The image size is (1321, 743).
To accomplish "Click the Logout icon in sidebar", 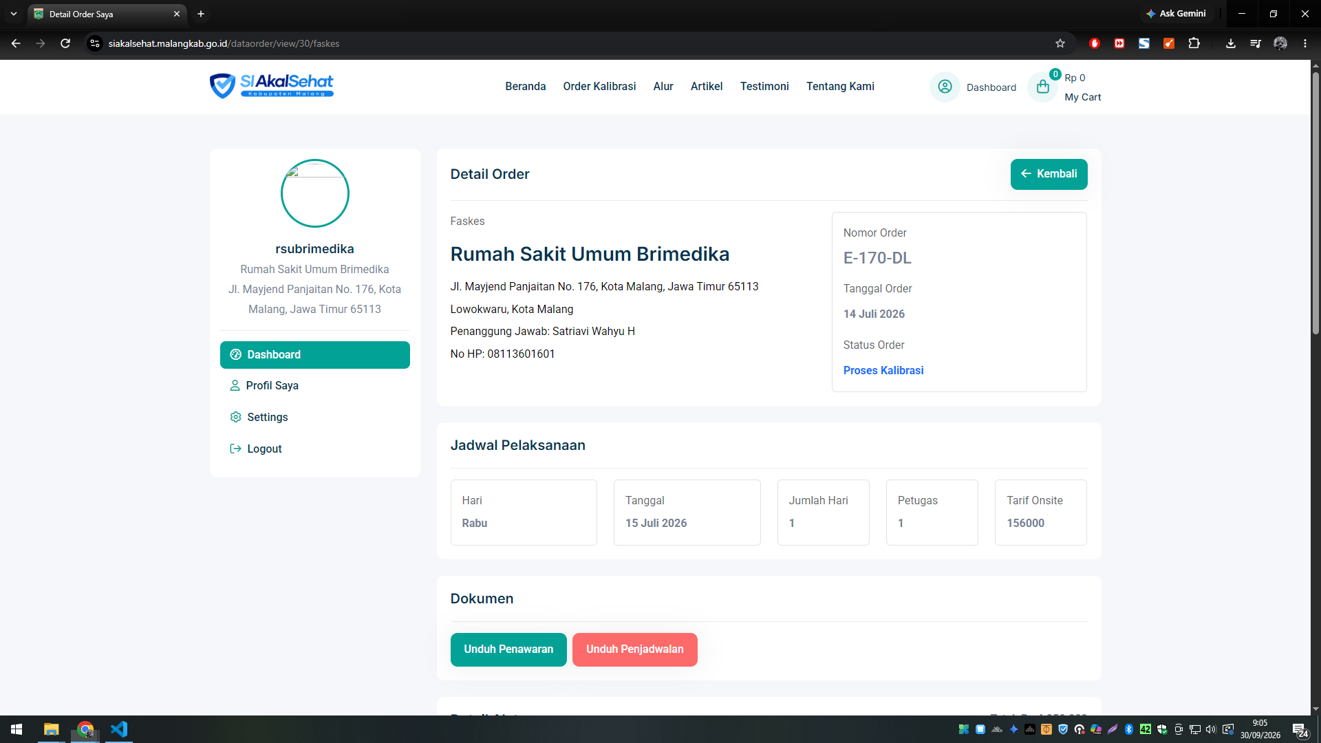I will pos(235,449).
